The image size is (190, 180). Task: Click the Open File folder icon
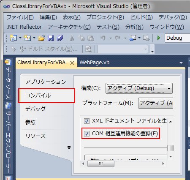click(41, 38)
